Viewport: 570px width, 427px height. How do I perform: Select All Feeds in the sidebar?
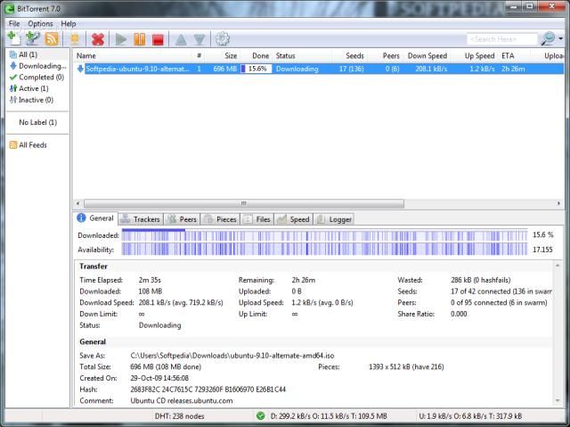click(33, 144)
